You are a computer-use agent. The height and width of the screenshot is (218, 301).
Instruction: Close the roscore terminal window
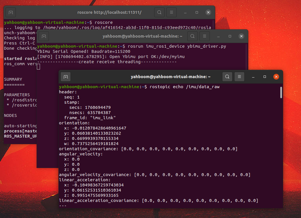(208, 12)
